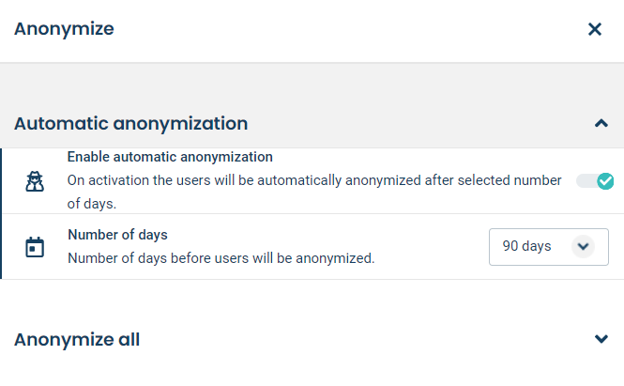Click the circular arrow inside days dropdown

pos(583,247)
